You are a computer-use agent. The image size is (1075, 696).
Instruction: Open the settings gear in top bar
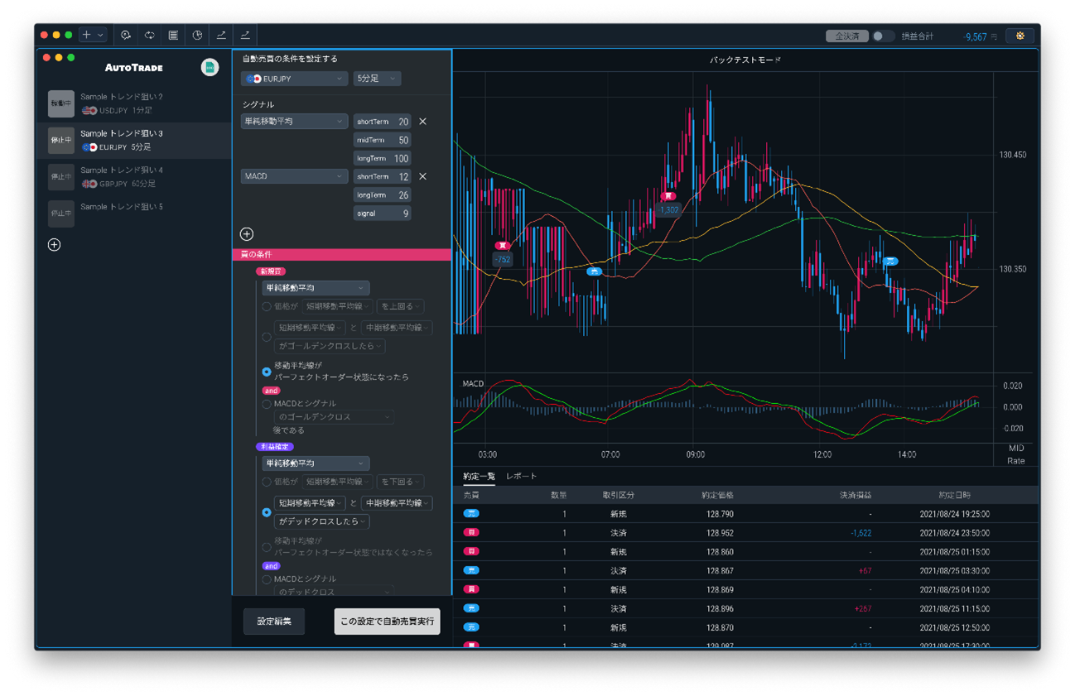pyautogui.click(x=1020, y=36)
